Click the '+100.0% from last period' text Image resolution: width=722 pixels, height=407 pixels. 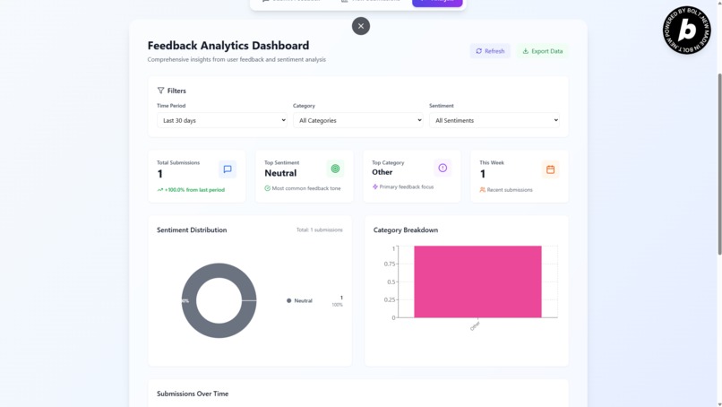194,190
